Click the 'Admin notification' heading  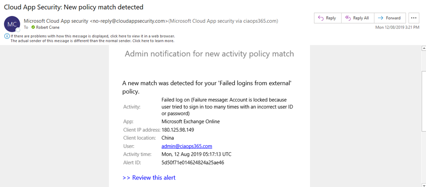click(x=209, y=54)
